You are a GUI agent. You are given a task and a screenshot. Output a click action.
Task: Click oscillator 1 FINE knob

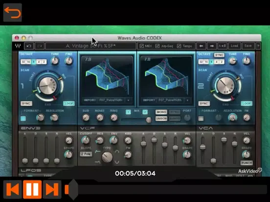[x=69, y=61]
